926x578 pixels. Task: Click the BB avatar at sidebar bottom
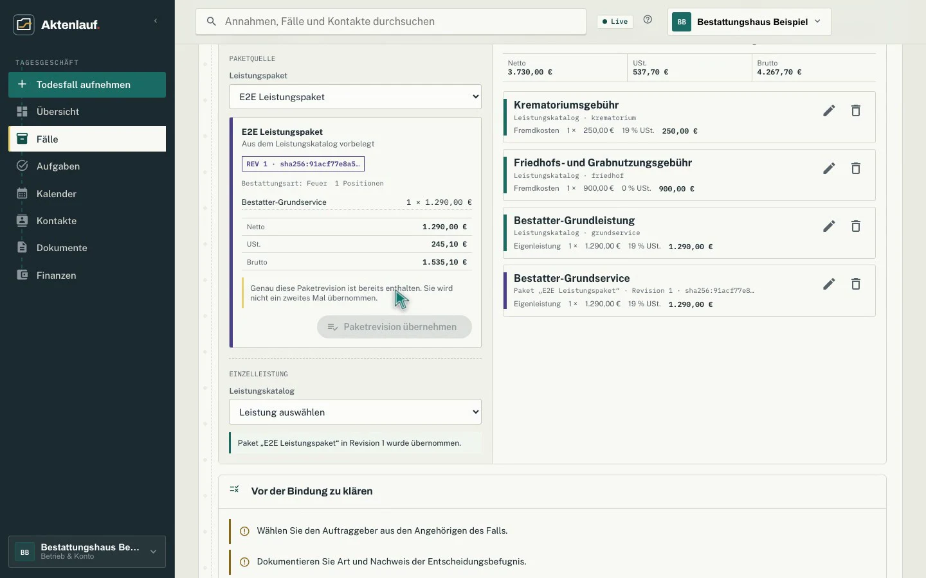coord(24,552)
